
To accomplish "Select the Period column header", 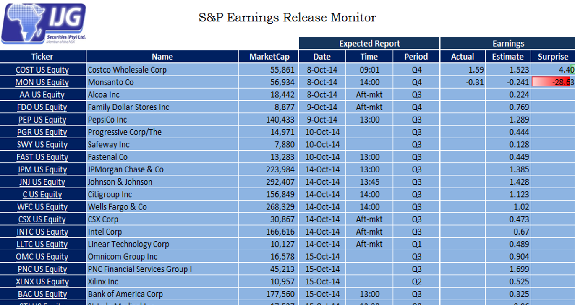I will click(x=416, y=57).
